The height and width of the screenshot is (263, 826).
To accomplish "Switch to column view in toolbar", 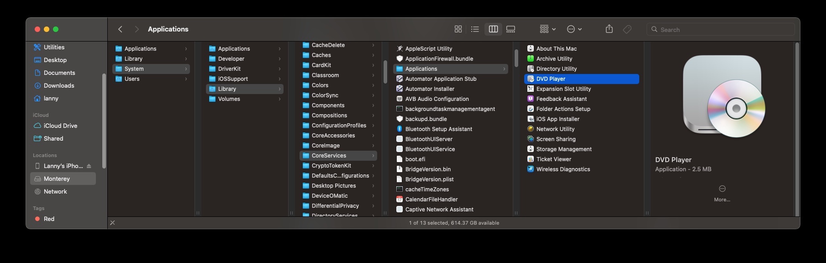I will pyautogui.click(x=493, y=29).
